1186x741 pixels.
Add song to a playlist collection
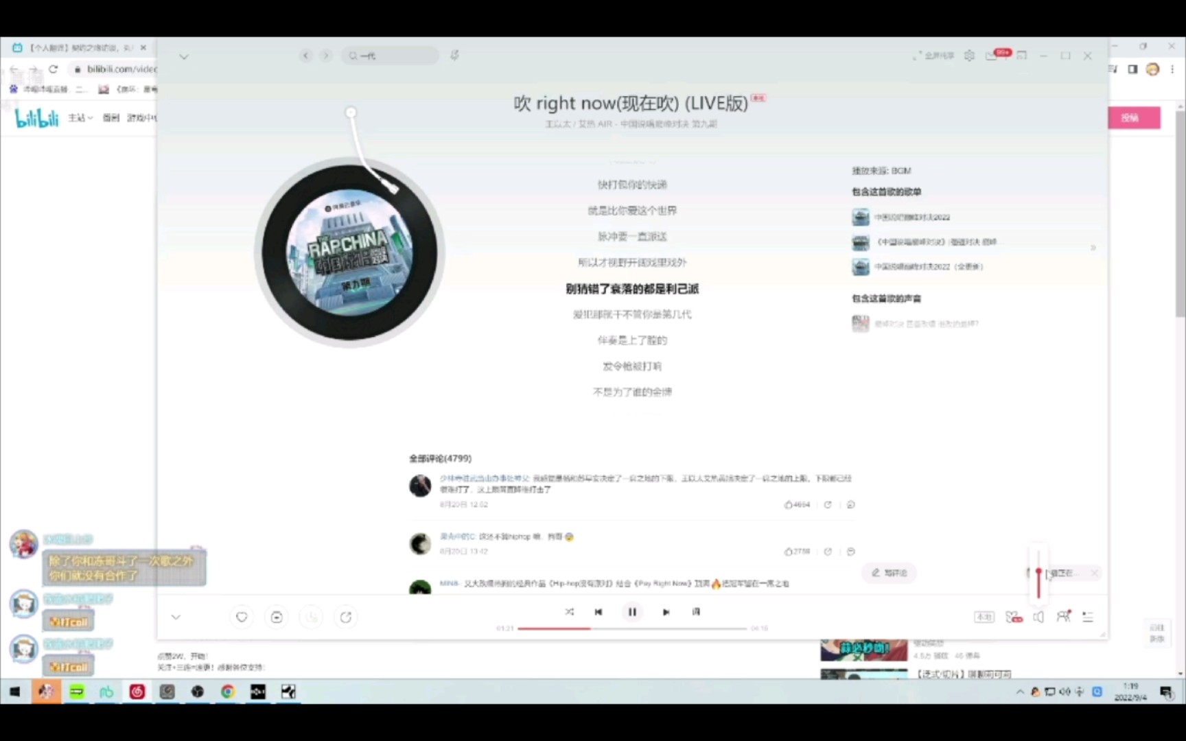(277, 617)
